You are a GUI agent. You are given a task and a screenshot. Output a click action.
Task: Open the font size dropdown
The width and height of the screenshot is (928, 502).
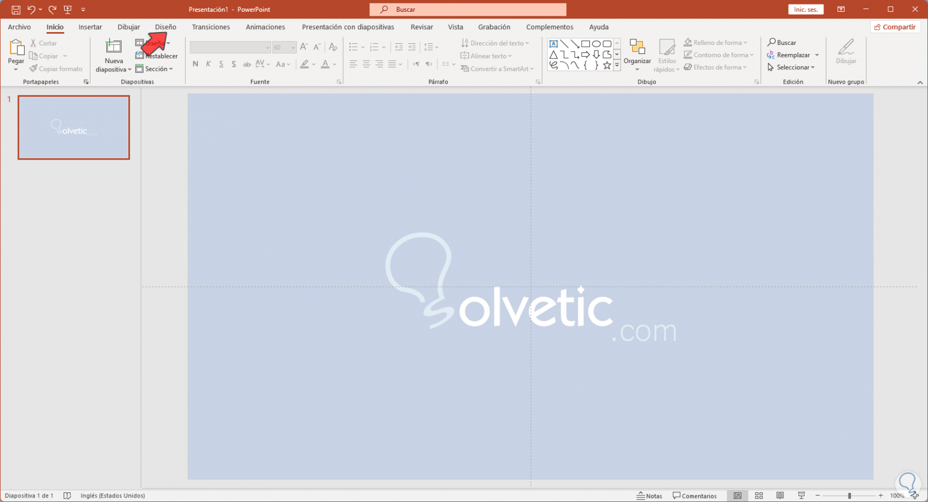(x=293, y=48)
